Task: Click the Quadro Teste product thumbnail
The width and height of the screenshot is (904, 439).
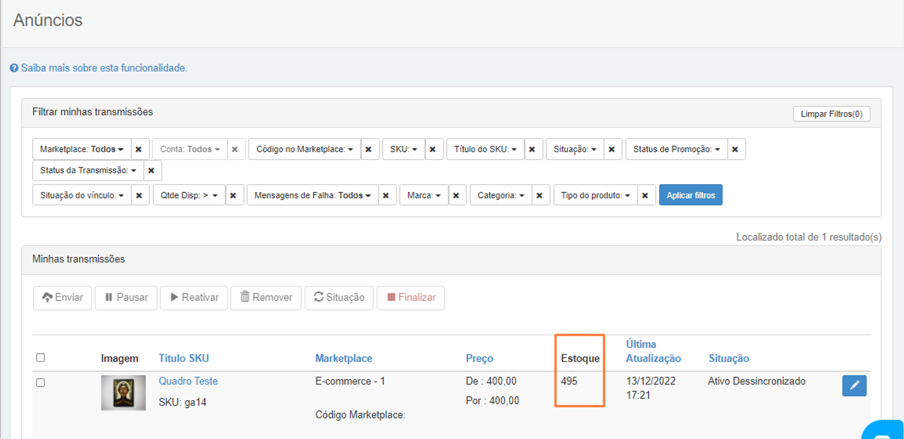Action: 123,392
